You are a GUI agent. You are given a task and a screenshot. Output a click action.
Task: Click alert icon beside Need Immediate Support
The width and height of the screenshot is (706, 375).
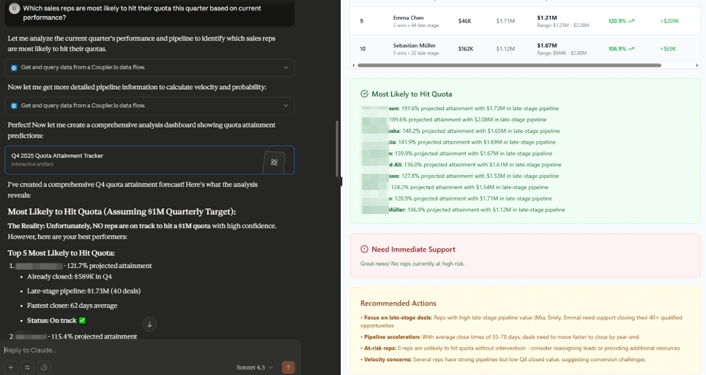[364, 249]
